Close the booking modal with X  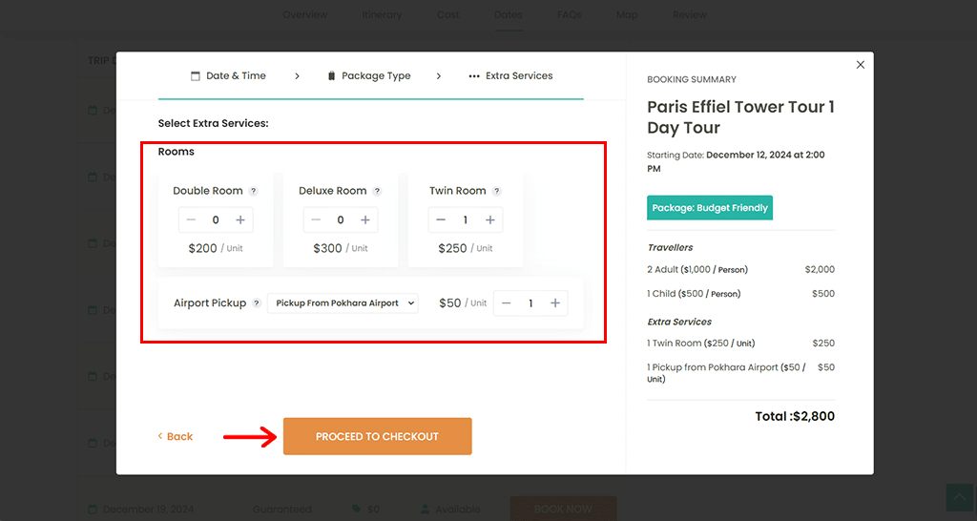click(x=861, y=65)
